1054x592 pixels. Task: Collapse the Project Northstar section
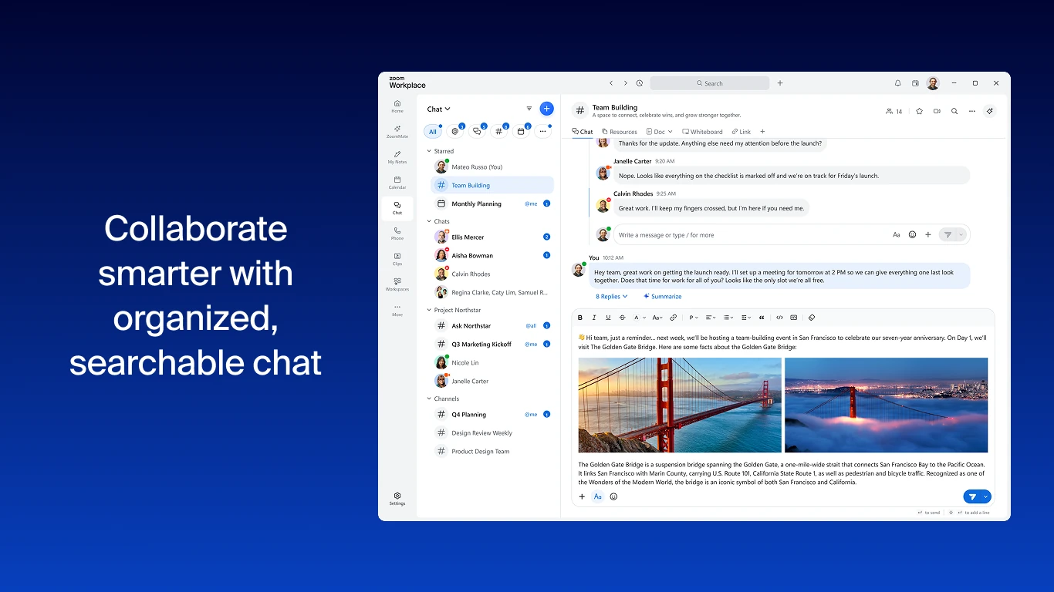tap(429, 310)
